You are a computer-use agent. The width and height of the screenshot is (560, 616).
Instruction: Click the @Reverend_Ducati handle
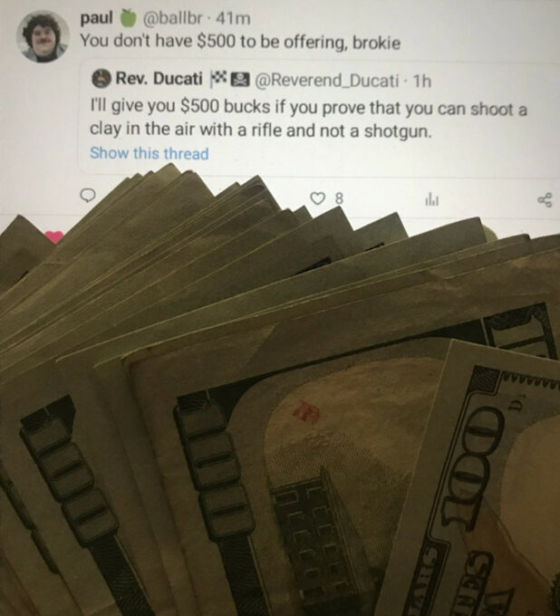click(x=327, y=81)
